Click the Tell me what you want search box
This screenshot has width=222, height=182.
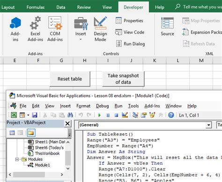[x=199, y=7]
